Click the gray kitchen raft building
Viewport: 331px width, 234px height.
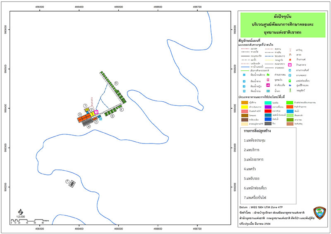(87, 122)
